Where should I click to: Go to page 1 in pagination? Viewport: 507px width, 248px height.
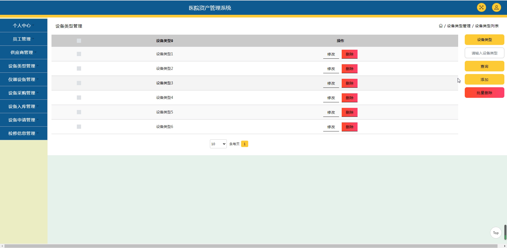[x=245, y=144]
